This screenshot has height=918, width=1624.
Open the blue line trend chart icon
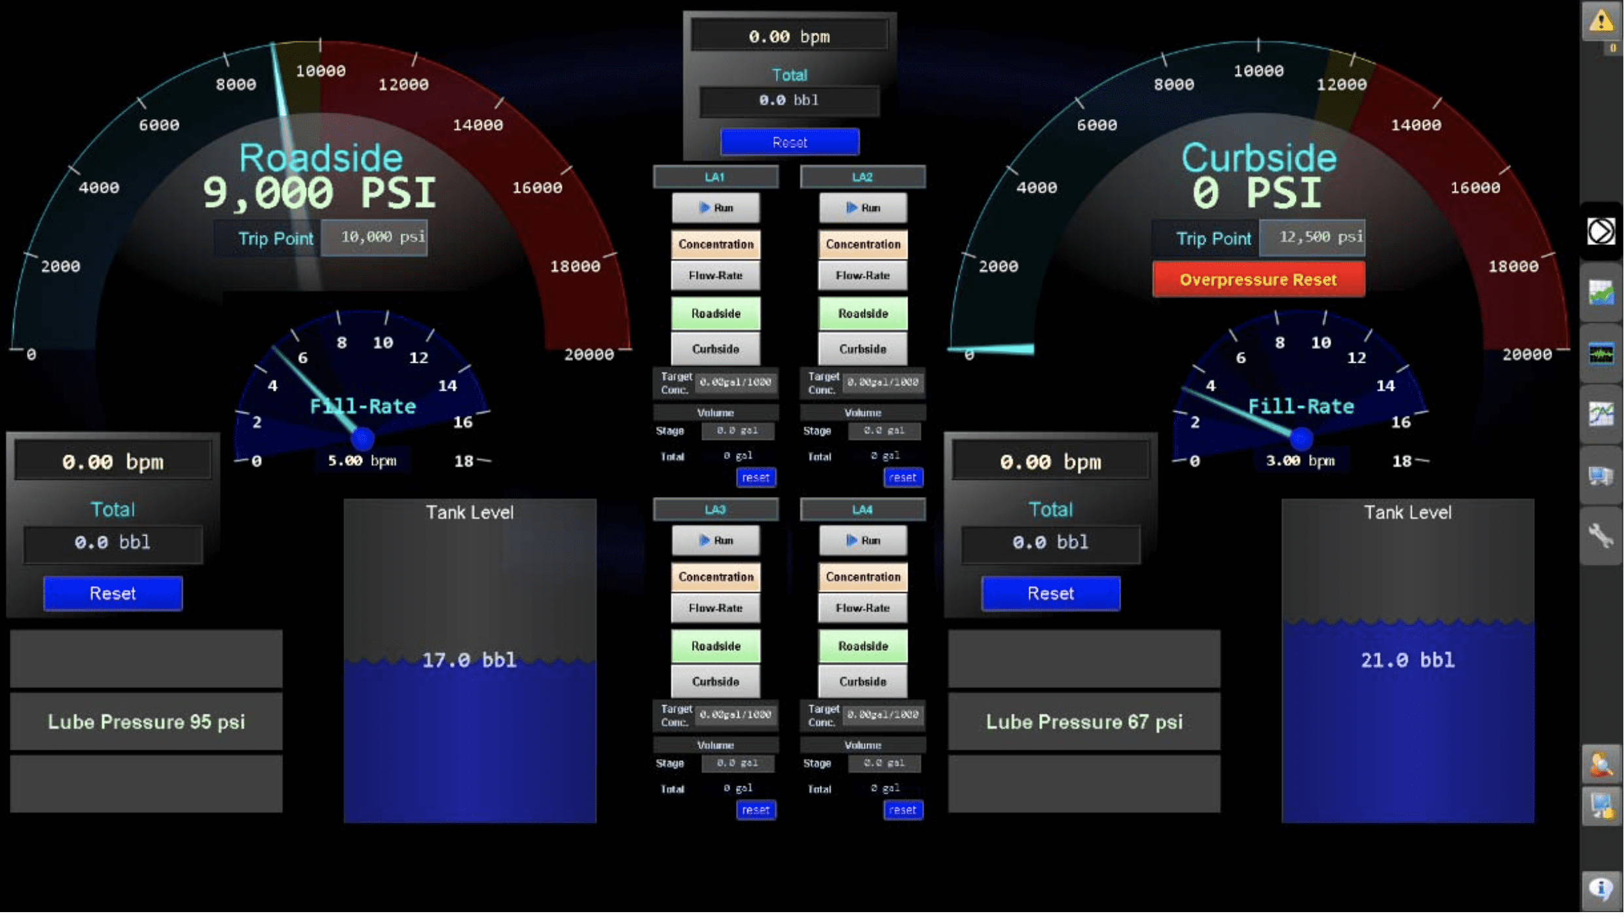click(x=1602, y=415)
